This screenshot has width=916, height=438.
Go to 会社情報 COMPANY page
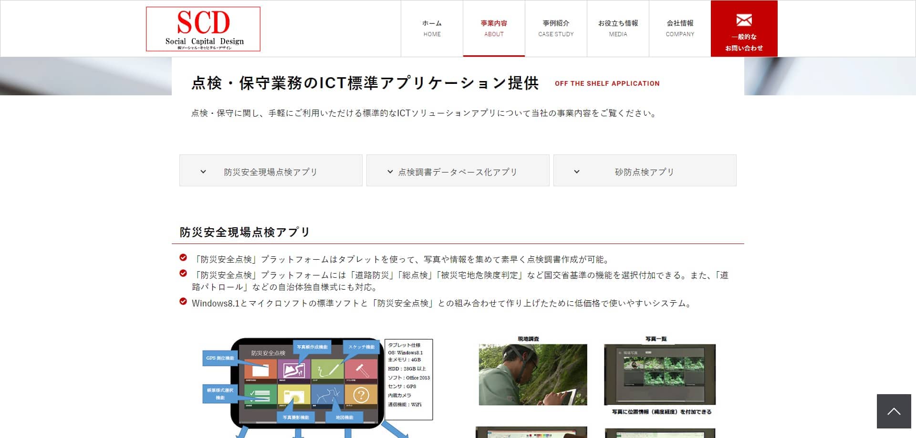(x=680, y=29)
